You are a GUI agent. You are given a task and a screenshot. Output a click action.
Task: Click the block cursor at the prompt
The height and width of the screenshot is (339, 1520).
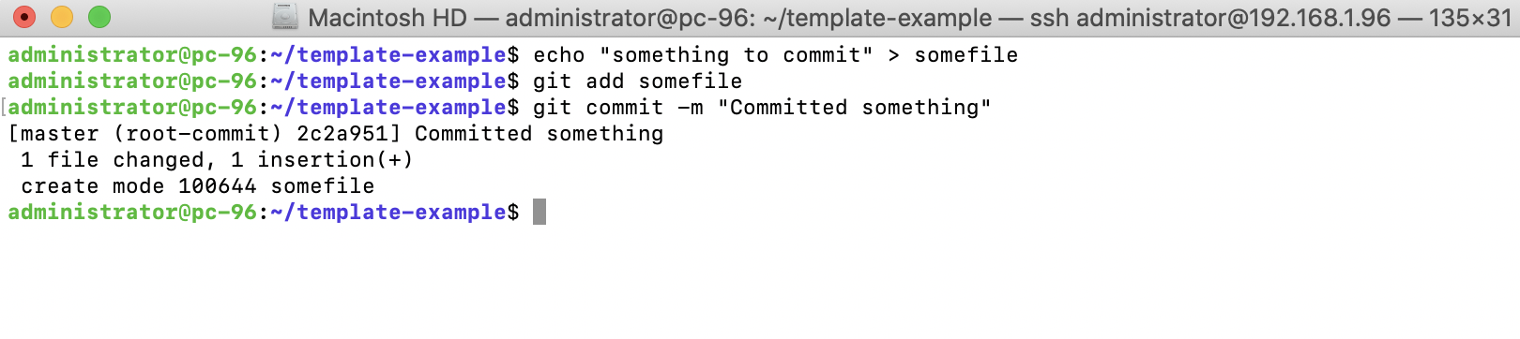tap(540, 212)
